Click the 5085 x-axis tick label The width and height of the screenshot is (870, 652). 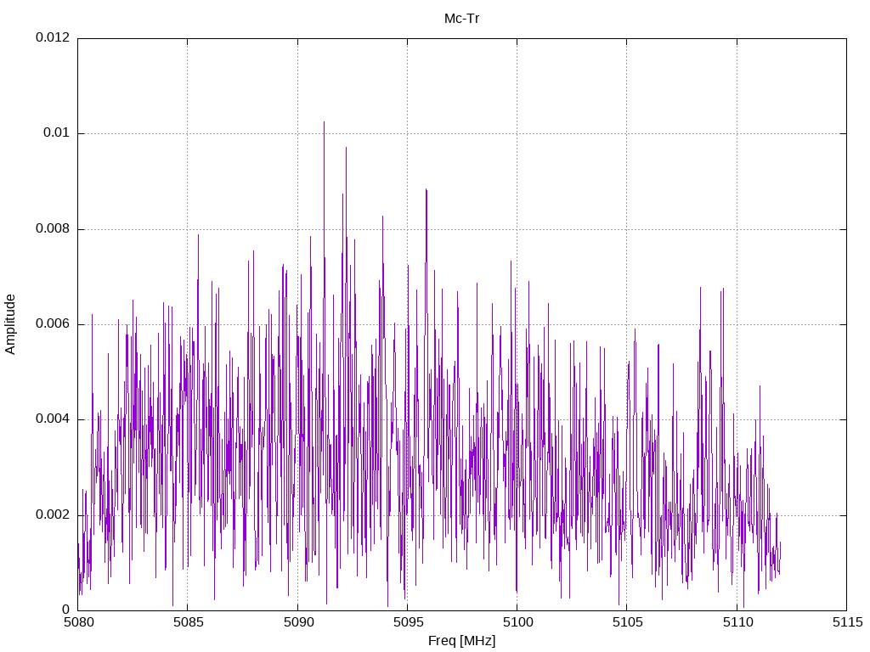tap(188, 622)
